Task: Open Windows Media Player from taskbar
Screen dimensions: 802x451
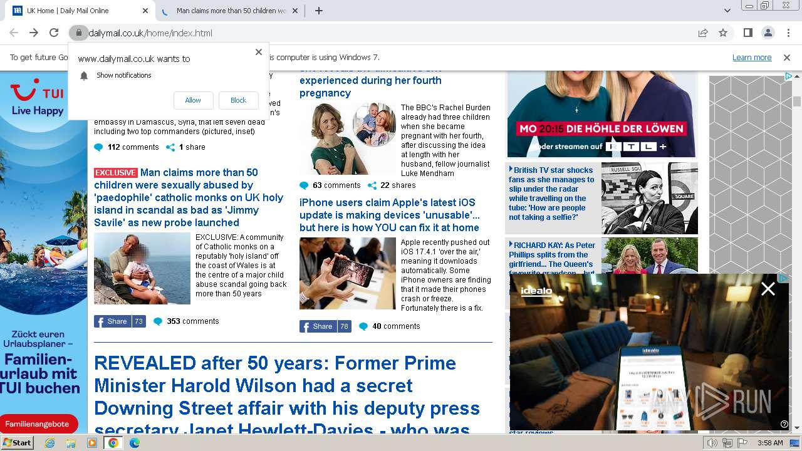Action: pyautogui.click(x=92, y=443)
